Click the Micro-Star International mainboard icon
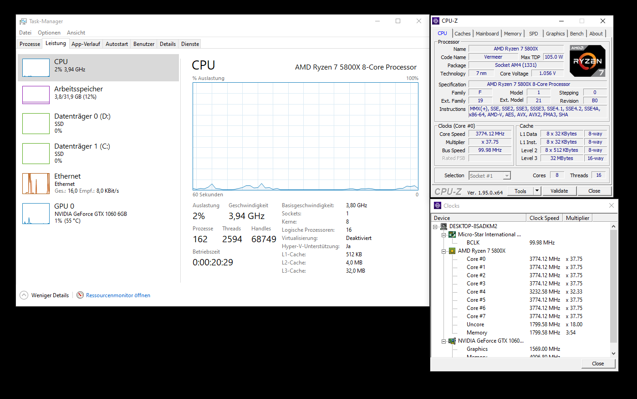The height and width of the screenshot is (399, 637). [x=452, y=234]
